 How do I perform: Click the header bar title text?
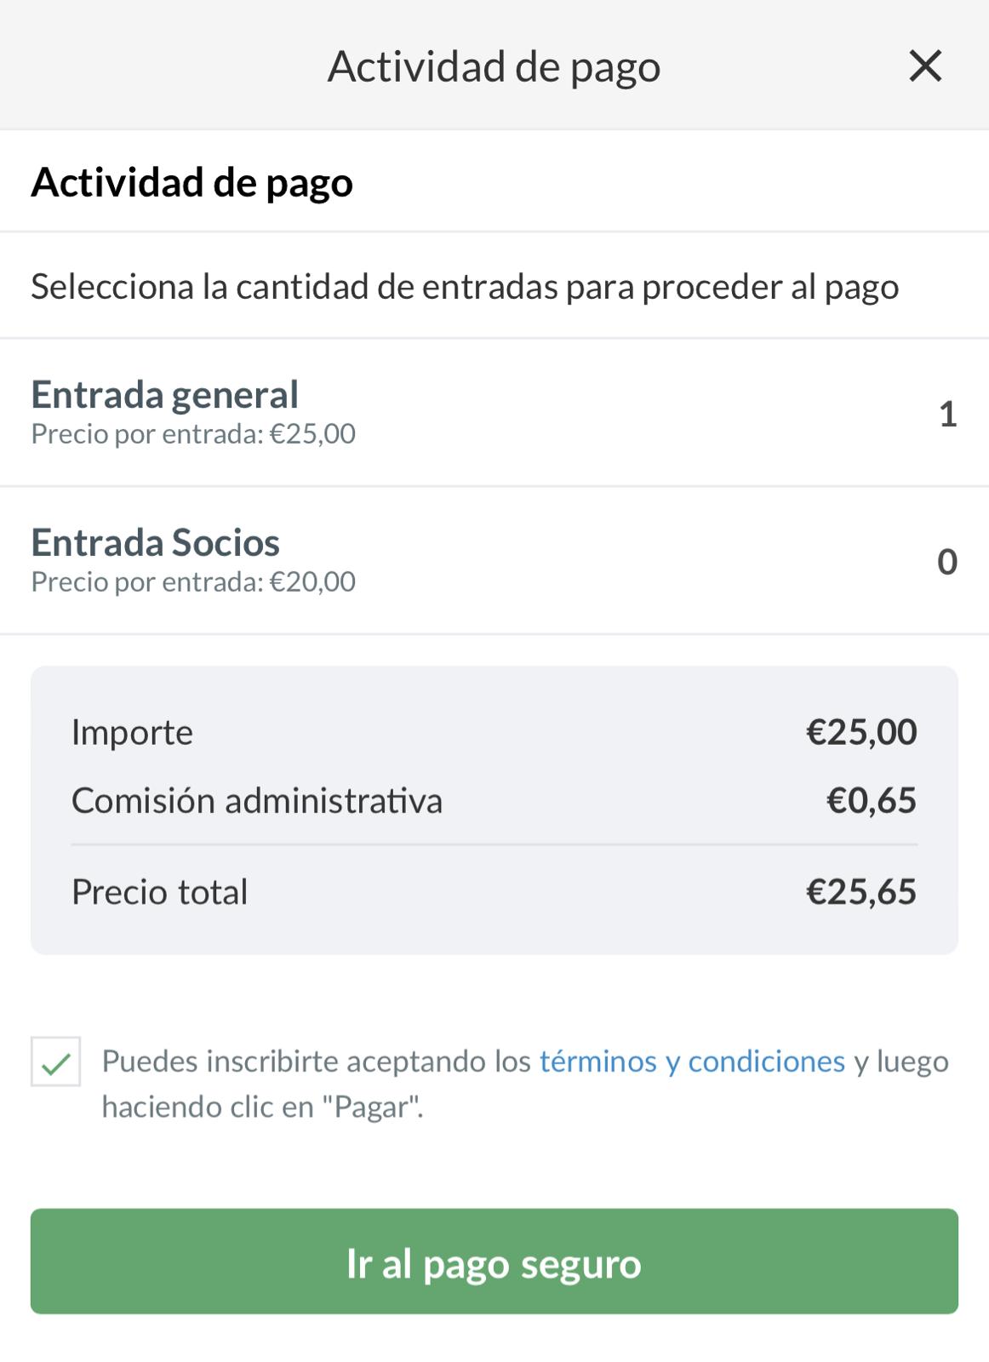pos(494,66)
